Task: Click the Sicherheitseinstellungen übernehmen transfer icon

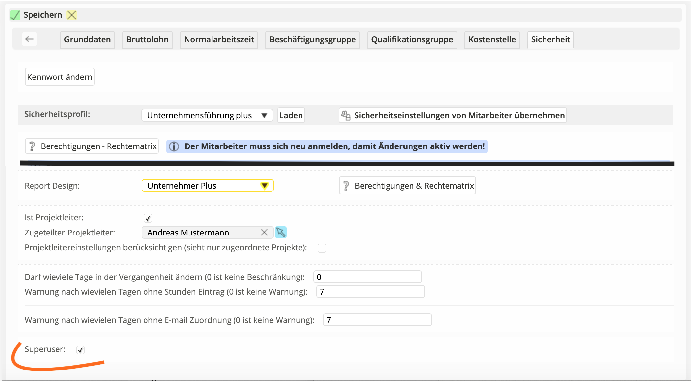Action: pyautogui.click(x=346, y=115)
